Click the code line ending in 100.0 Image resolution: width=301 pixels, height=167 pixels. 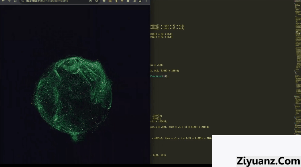[x=165, y=70]
